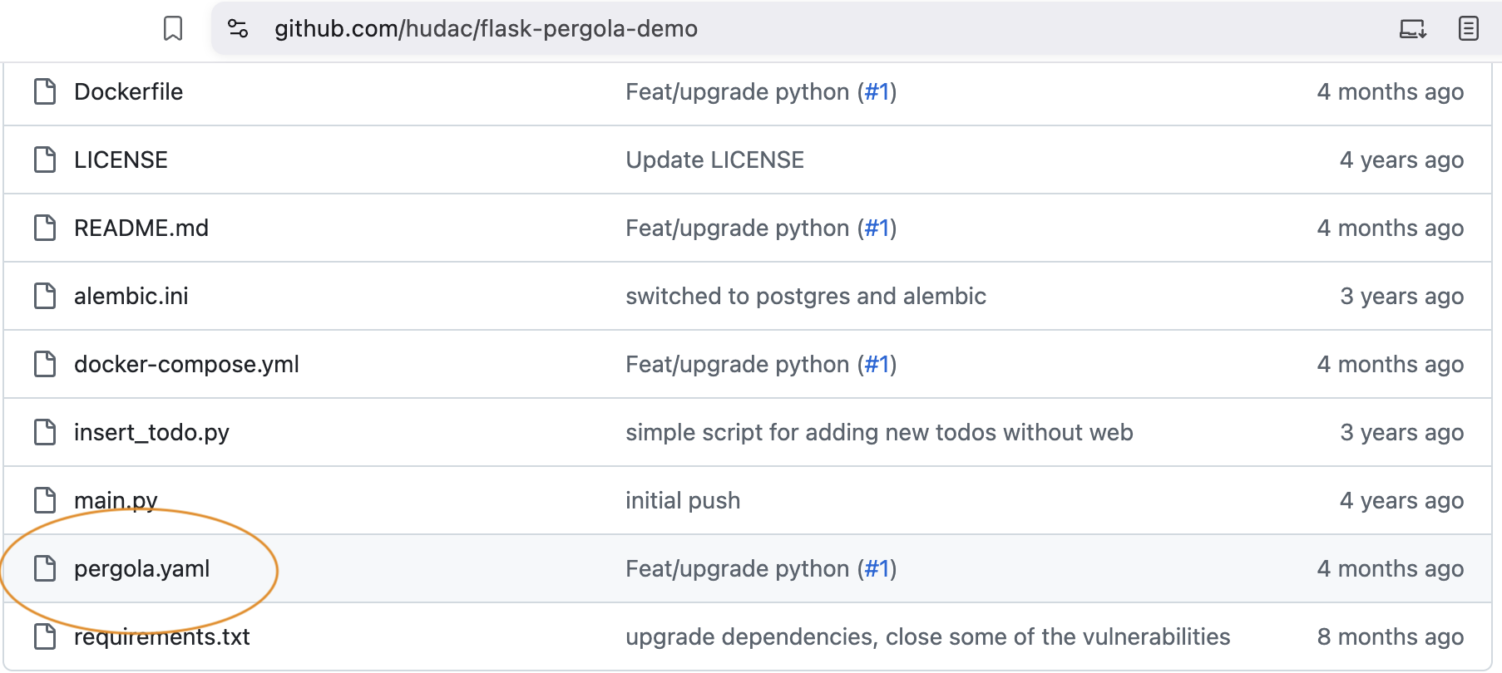
Task: Click the file icon beside README.md
Action: [x=44, y=228]
